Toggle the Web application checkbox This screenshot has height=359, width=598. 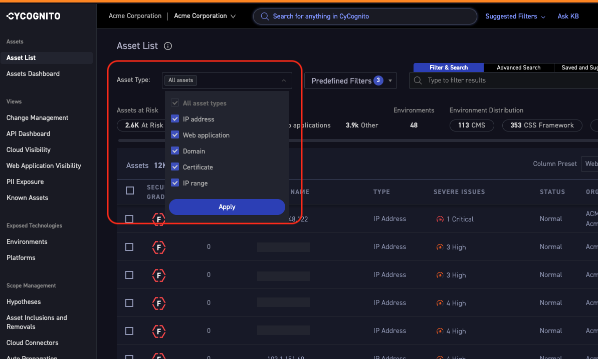pos(175,134)
